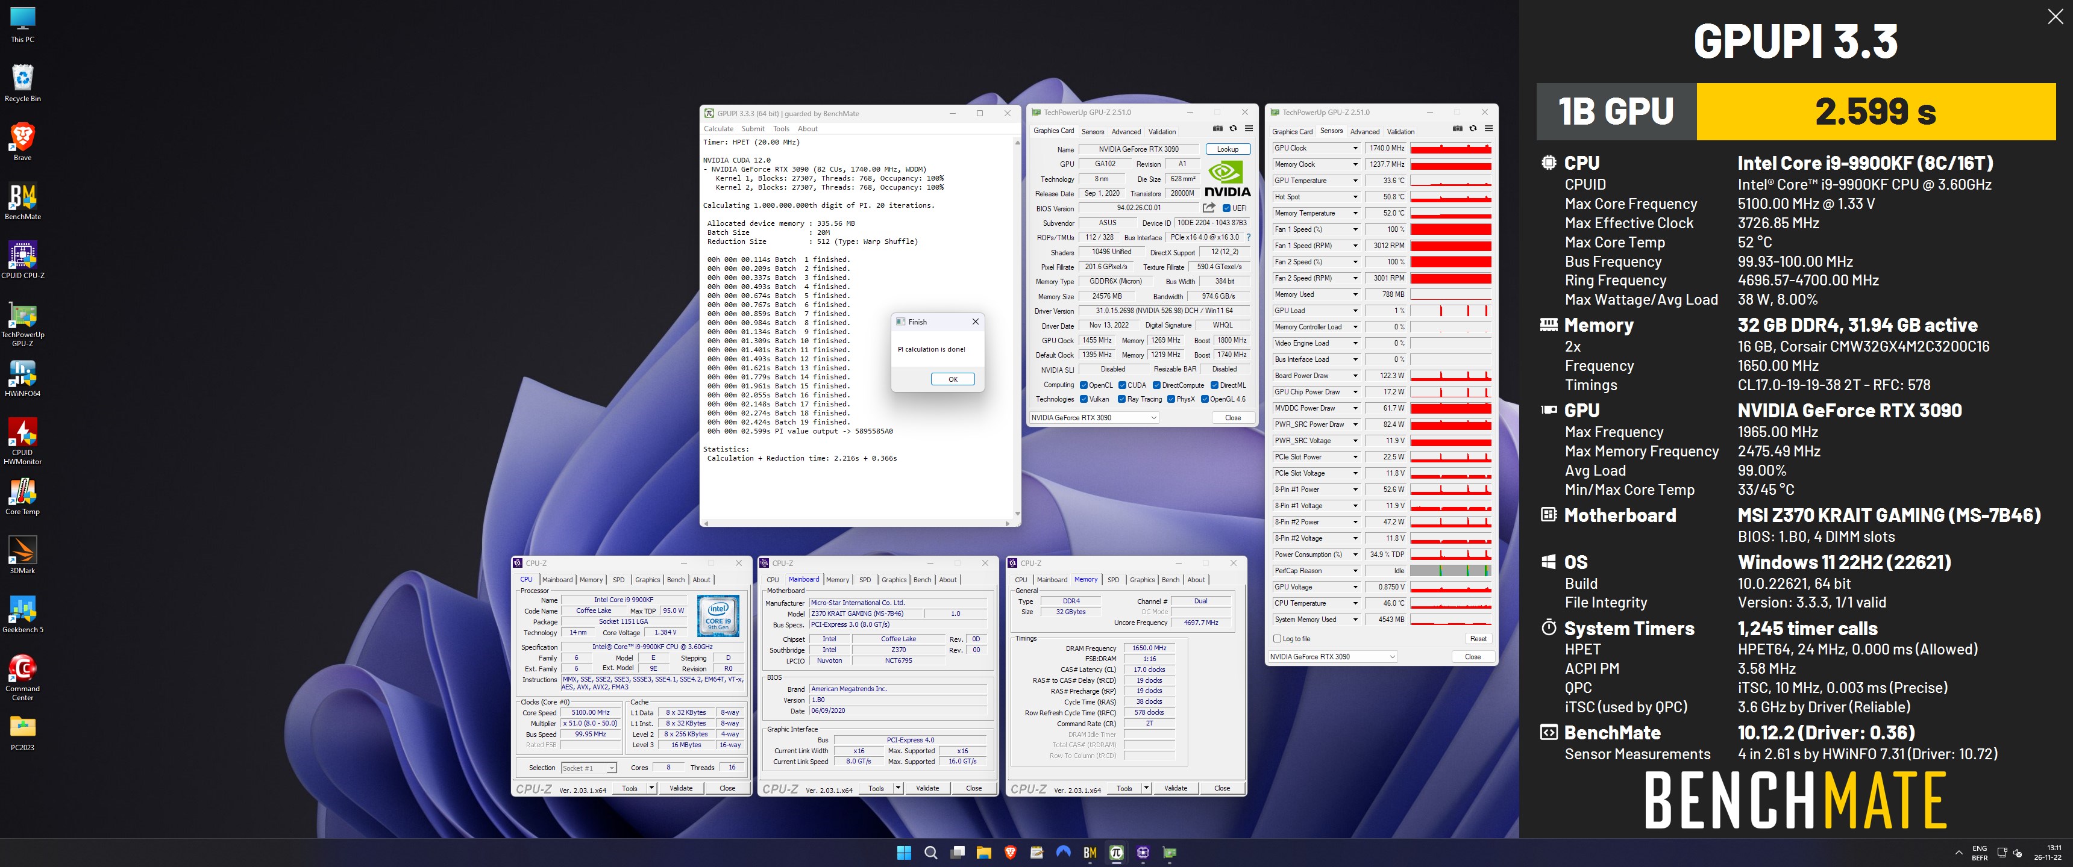Toggle the Vulkan checkbox in GPU-Z

click(x=1083, y=399)
